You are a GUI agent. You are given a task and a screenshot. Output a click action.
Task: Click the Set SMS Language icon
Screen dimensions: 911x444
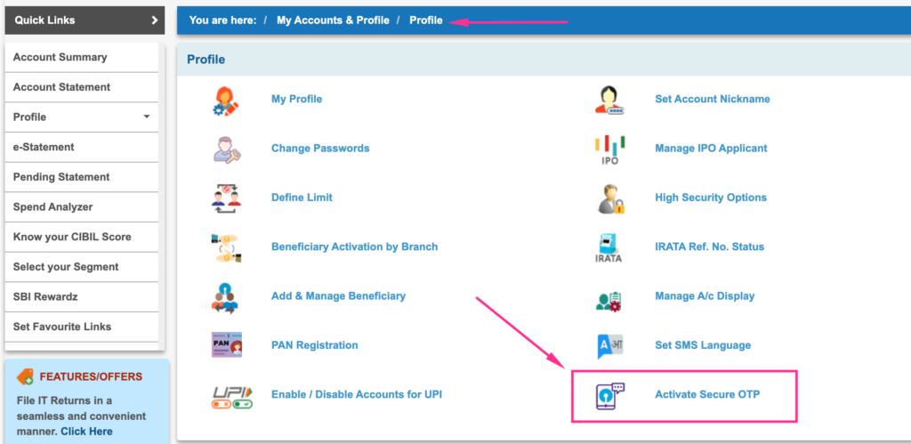click(609, 345)
